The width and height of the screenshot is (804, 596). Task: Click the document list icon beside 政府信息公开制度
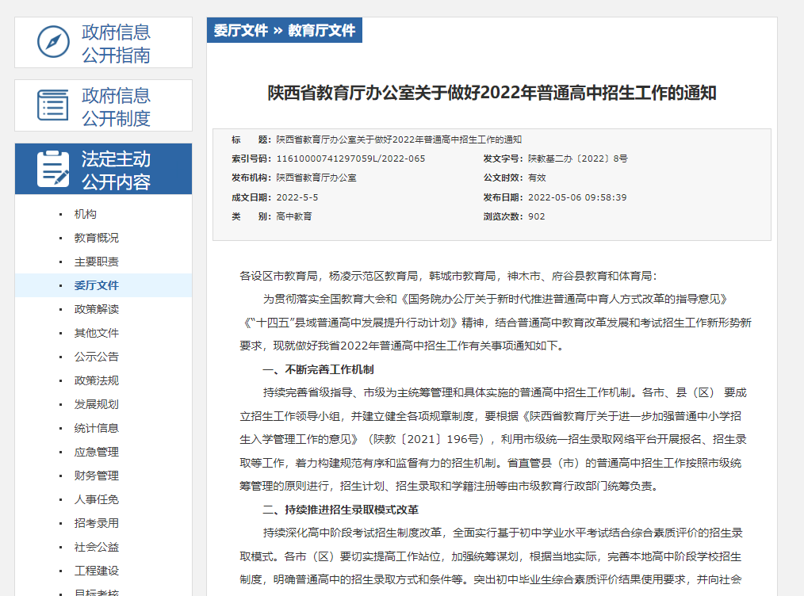(x=52, y=105)
